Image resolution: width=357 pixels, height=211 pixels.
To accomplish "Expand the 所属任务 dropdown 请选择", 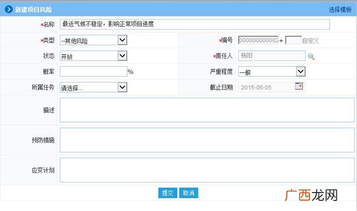I will click(x=93, y=87).
